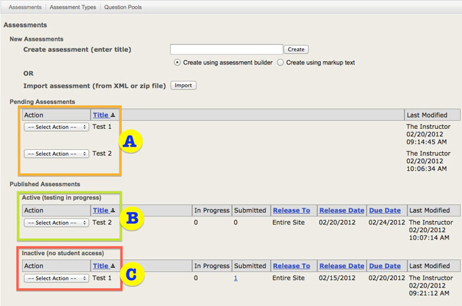Select Create using markup text
The width and height of the screenshot is (462, 306).
click(281, 62)
